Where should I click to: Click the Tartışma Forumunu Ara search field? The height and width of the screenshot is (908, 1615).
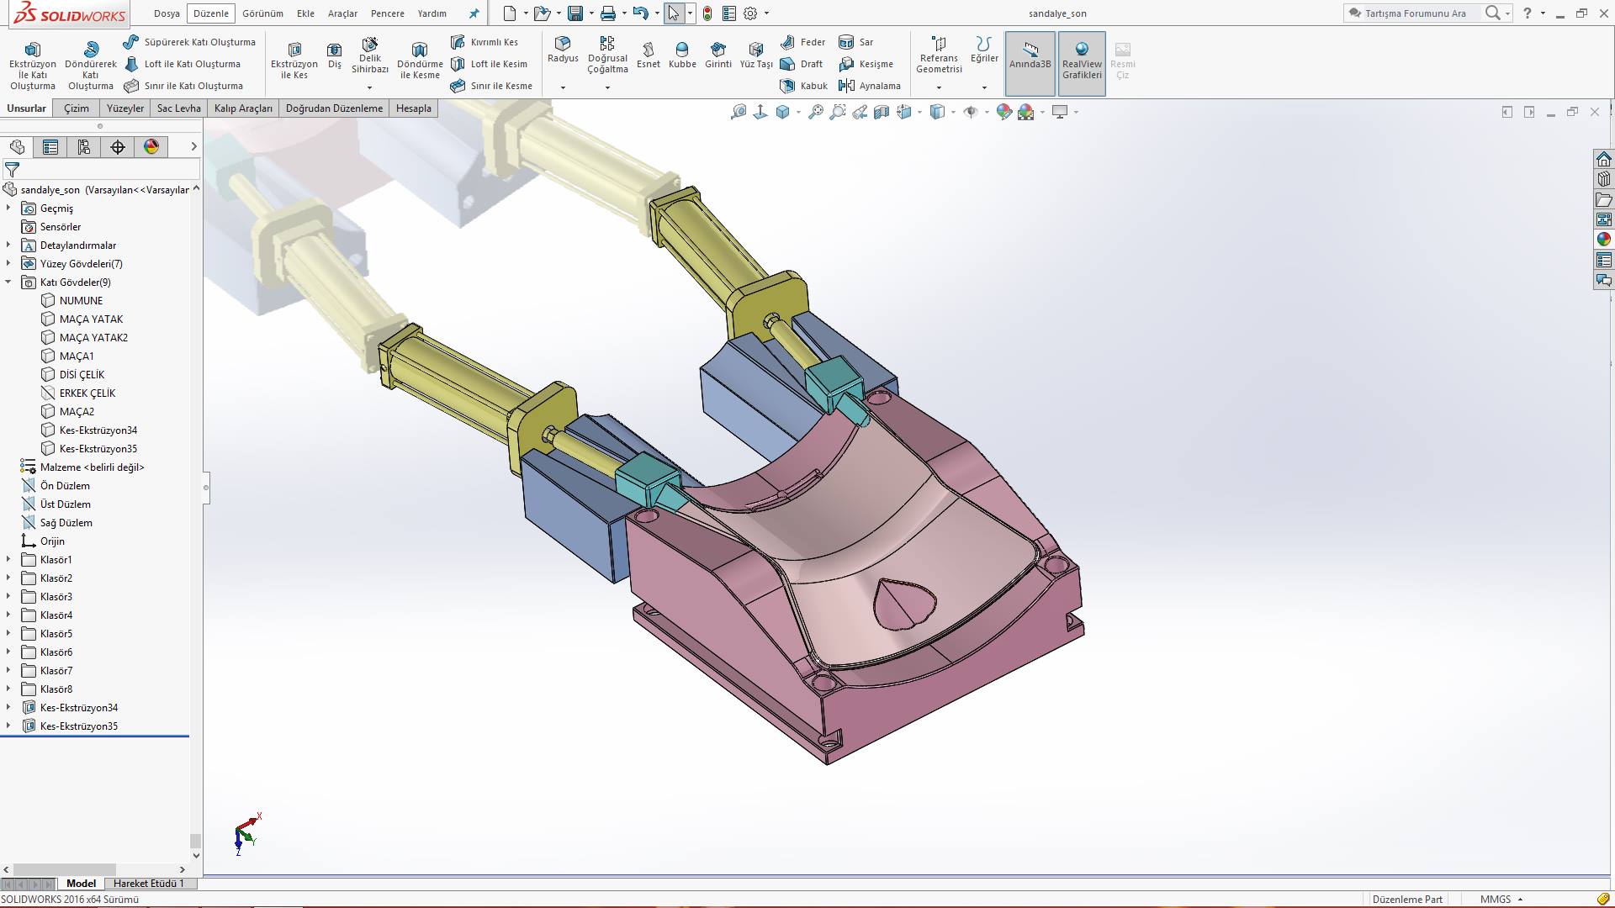tap(1415, 13)
